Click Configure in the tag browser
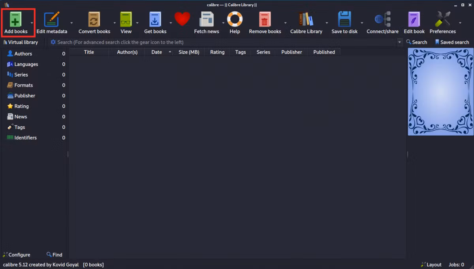 tap(17, 255)
